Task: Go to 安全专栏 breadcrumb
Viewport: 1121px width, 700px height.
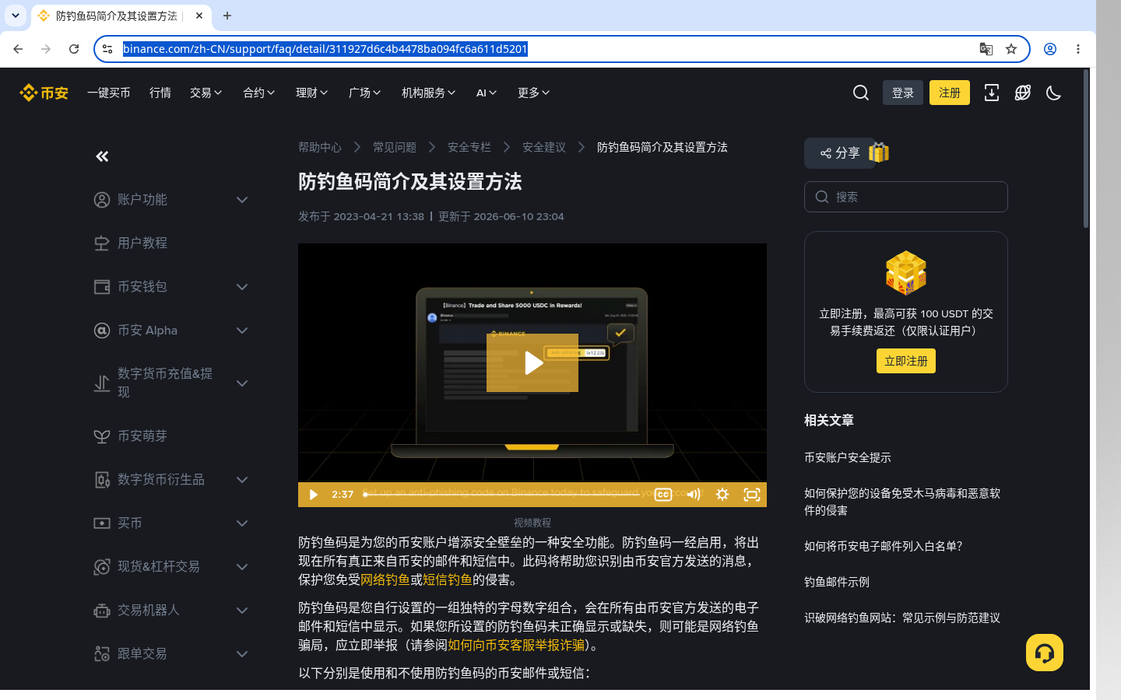Action: pos(469,147)
